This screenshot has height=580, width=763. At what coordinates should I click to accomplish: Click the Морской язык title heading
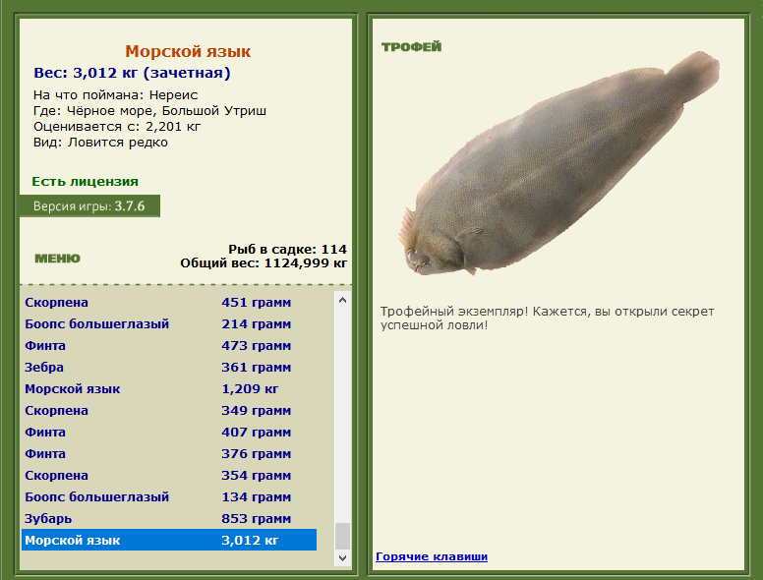click(x=188, y=51)
